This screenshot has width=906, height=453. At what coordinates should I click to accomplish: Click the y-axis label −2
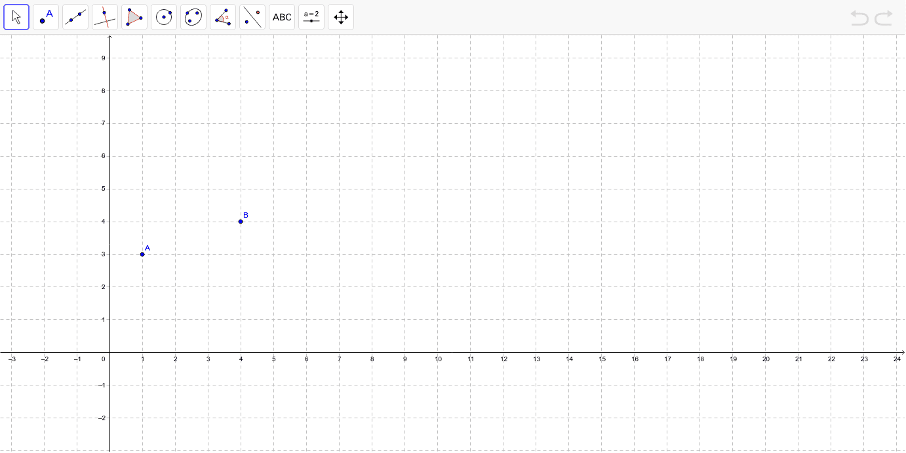tap(102, 418)
